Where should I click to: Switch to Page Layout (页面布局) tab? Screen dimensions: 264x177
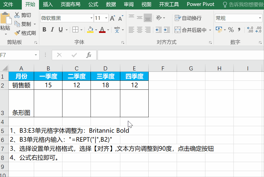click(70, 4)
